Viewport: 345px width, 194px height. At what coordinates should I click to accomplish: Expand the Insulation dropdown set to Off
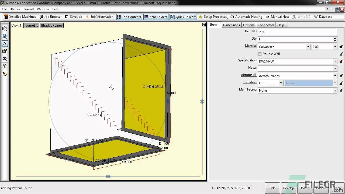281,83
